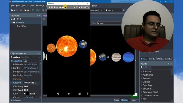Image resolution: width=183 pixels, height=103 pixels.
Task: Switch to the Code tab
Action: point(117,100)
